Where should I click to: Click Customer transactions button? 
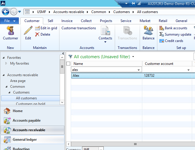79,28
